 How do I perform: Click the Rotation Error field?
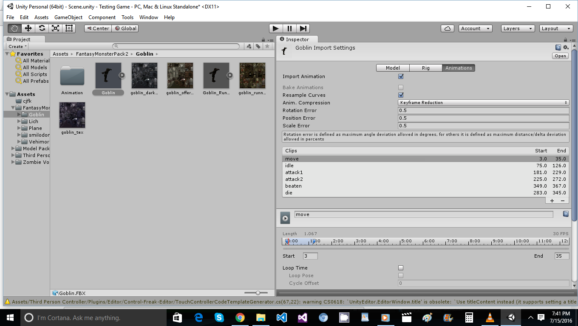coord(484,110)
